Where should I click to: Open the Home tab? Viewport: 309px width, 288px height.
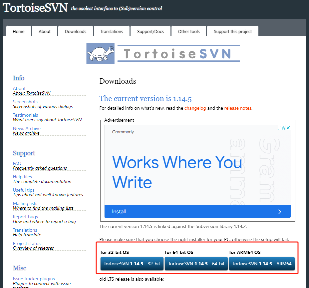coord(19,31)
